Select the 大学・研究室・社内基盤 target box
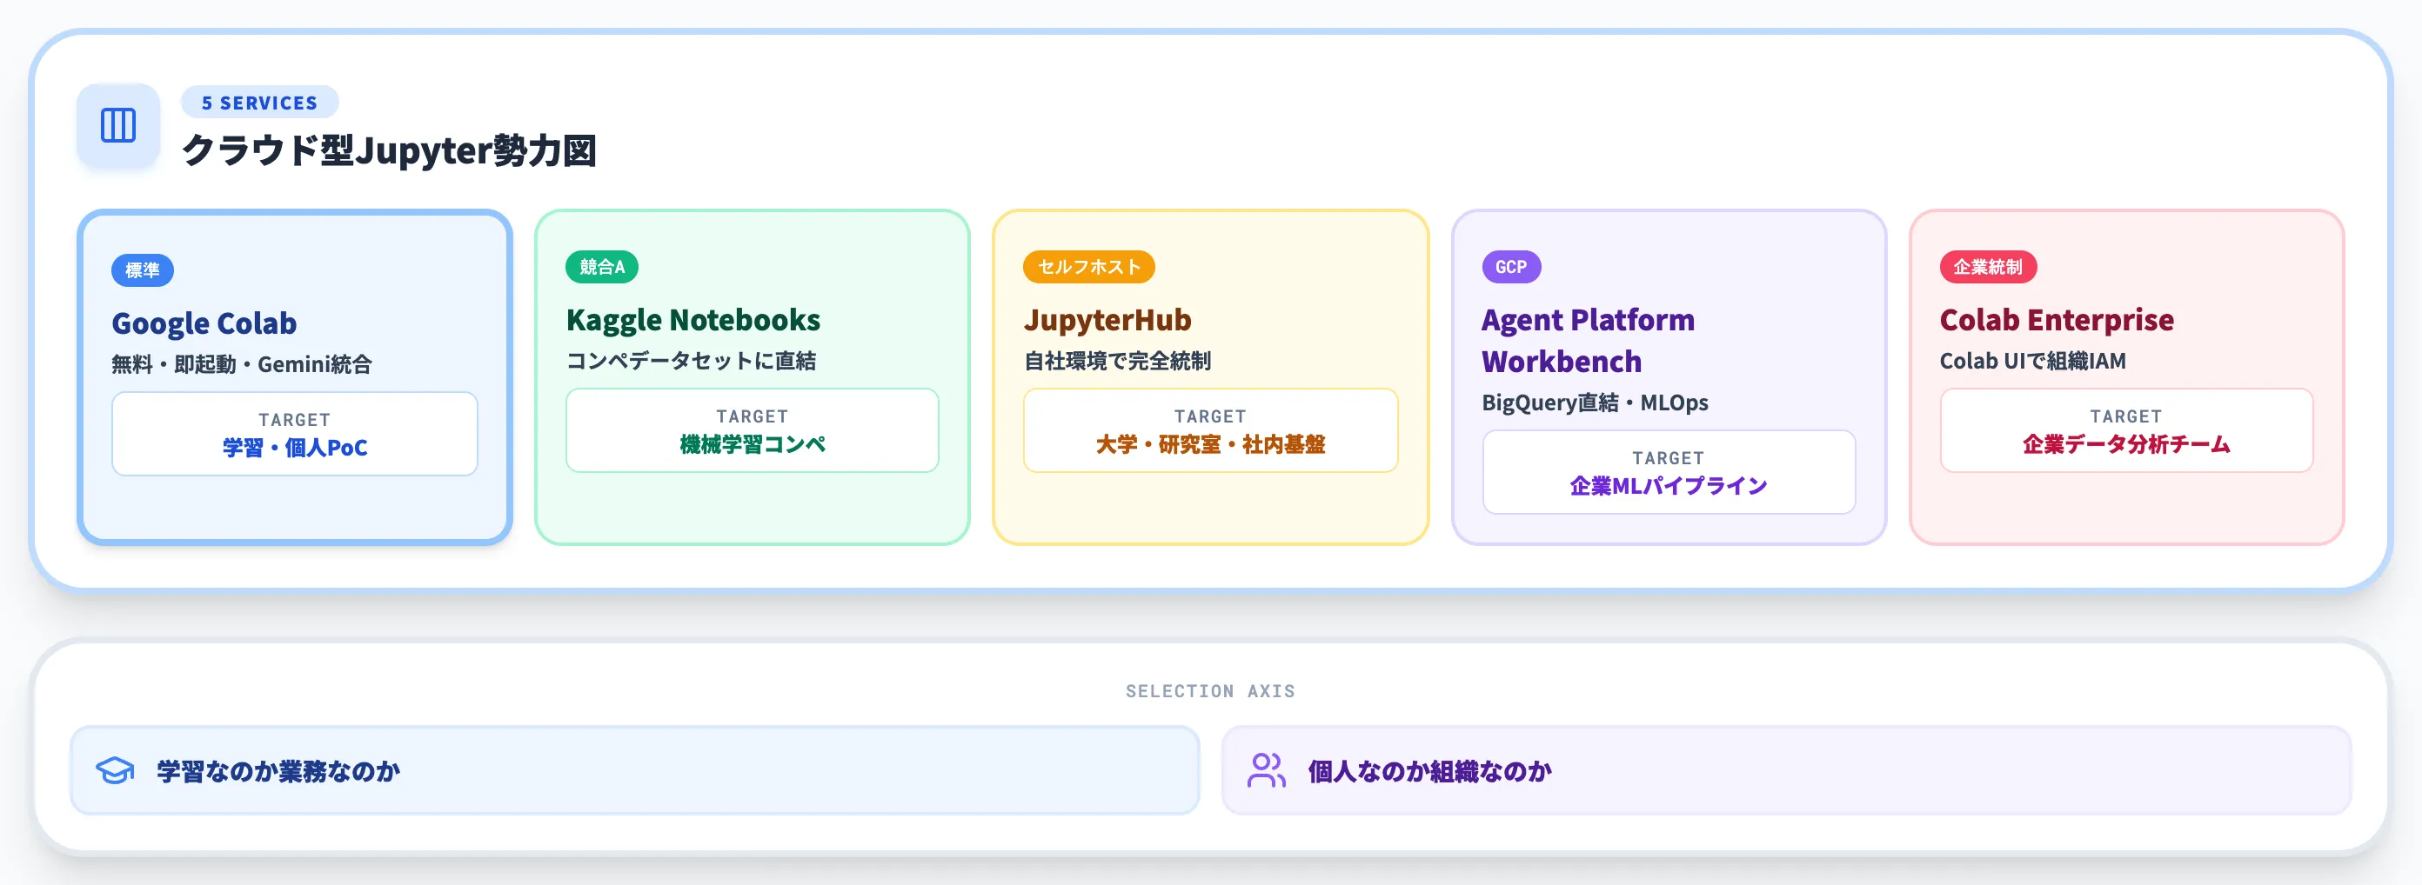The image size is (2422, 885). (1210, 430)
